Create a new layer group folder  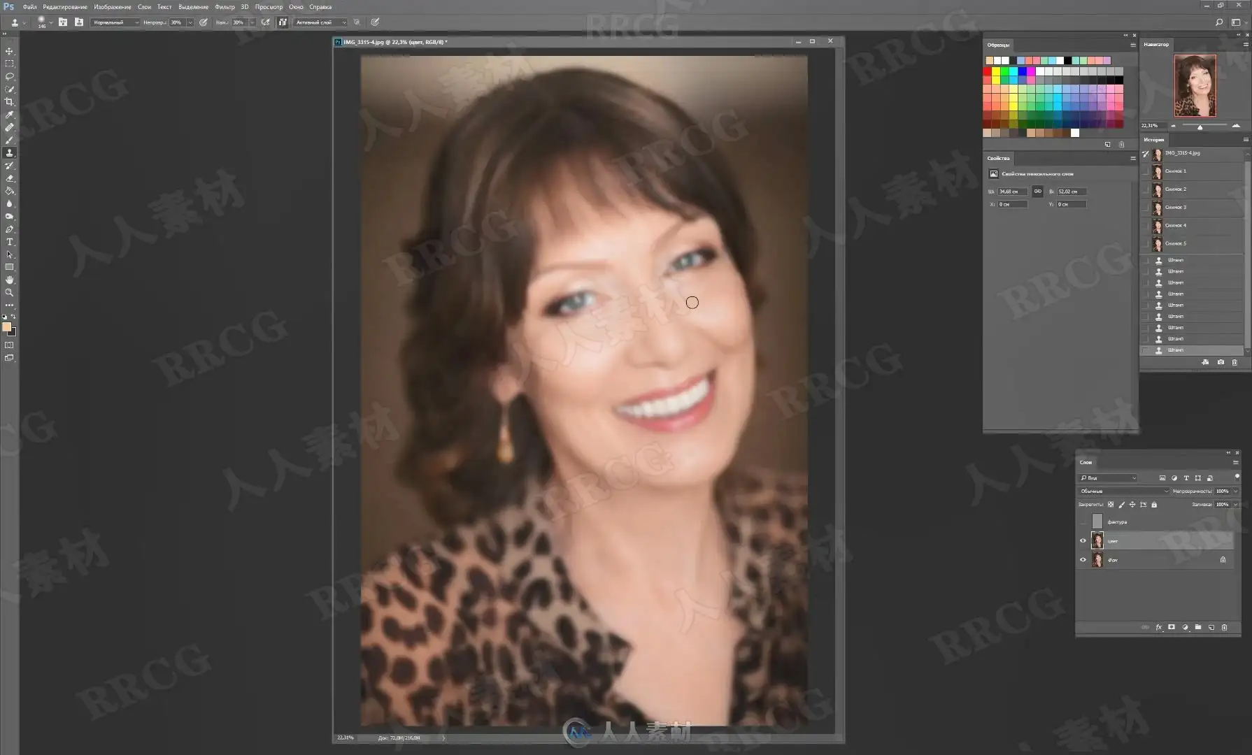point(1198,628)
